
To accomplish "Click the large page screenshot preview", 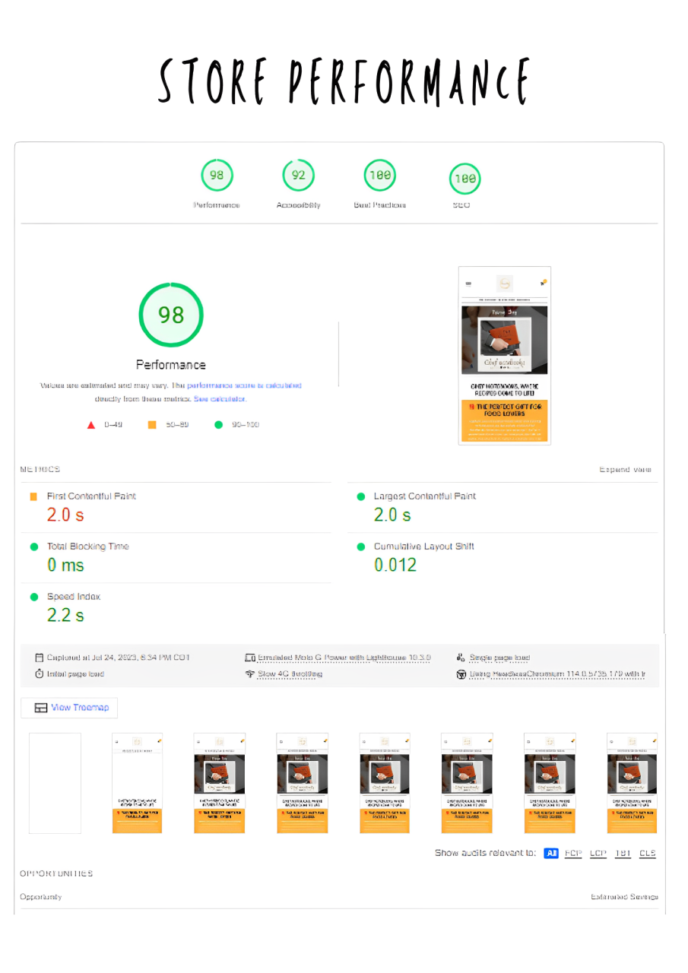I will tap(505, 355).
